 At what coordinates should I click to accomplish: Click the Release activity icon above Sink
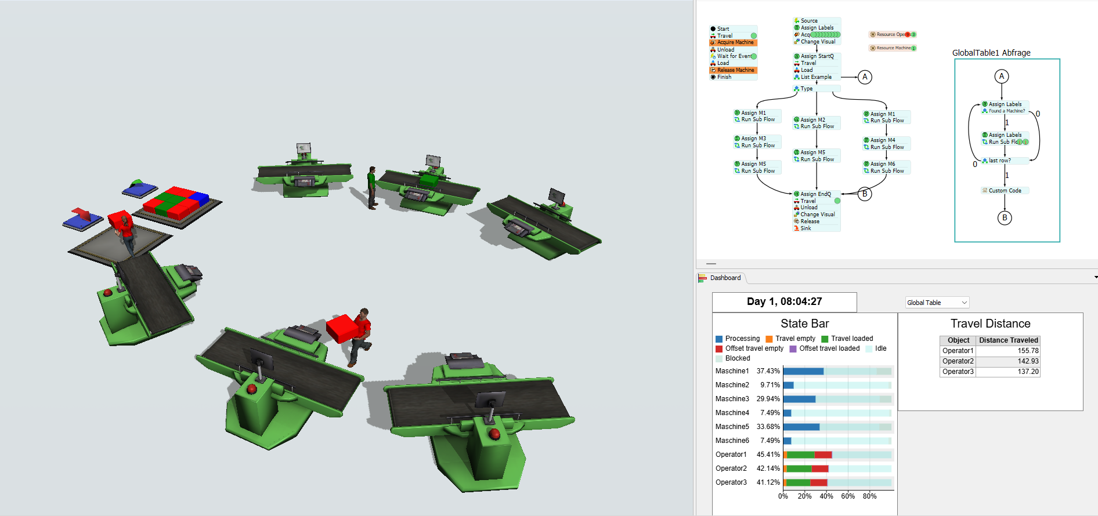(797, 221)
